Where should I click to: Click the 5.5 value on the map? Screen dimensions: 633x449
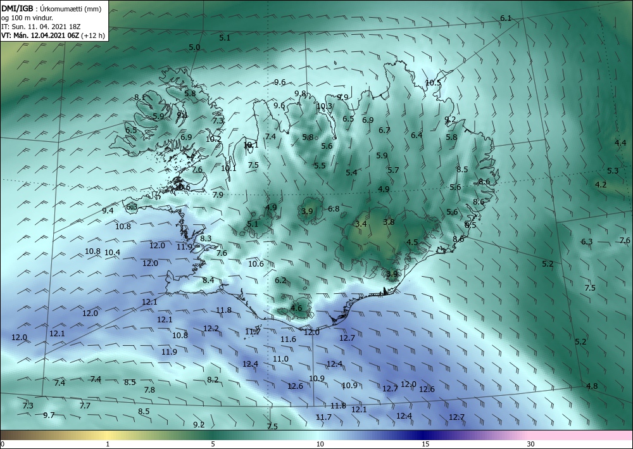pyautogui.click(x=320, y=165)
